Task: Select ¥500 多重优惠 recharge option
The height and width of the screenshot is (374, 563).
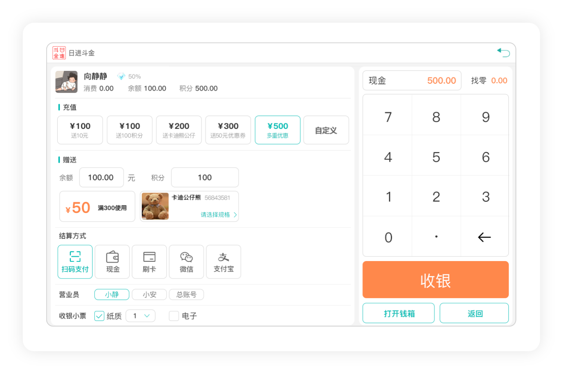Action: click(278, 130)
